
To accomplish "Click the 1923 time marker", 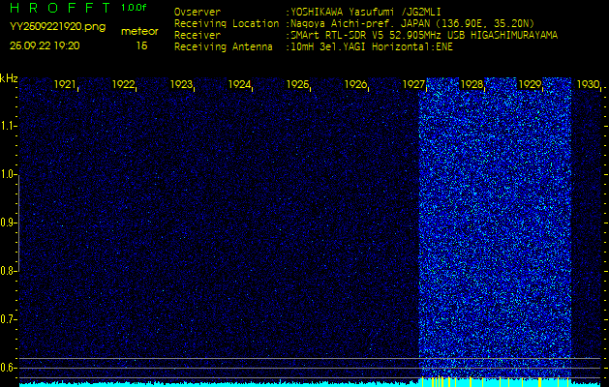I will tap(181, 84).
